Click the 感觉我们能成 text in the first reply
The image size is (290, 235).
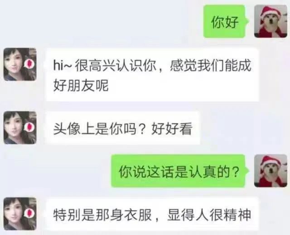click(210, 66)
